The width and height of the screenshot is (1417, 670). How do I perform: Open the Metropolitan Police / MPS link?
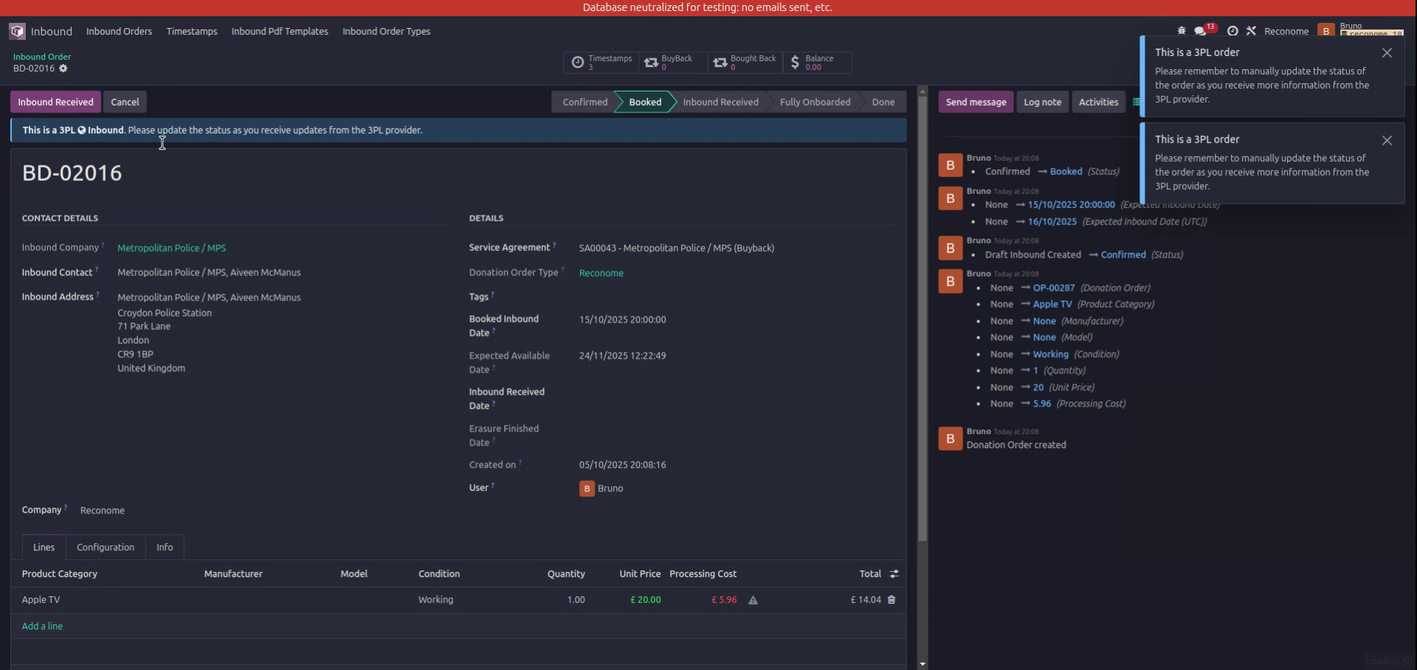[171, 248]
